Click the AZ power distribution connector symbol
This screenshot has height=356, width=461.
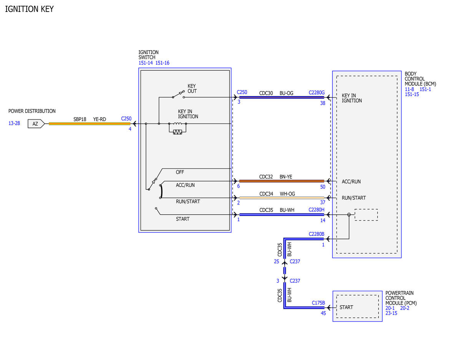point(36,124)
